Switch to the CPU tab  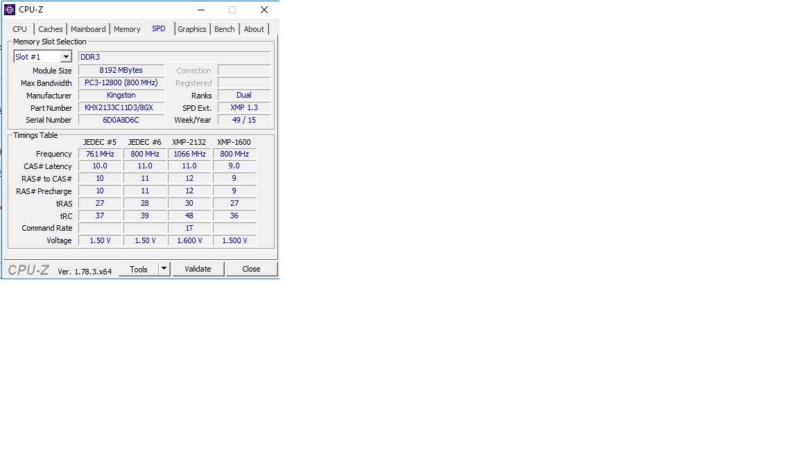point(20,29)
